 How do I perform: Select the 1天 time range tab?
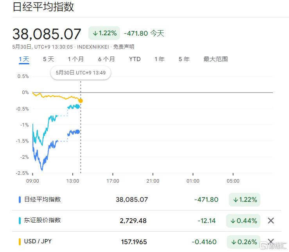tap(24, 59)
